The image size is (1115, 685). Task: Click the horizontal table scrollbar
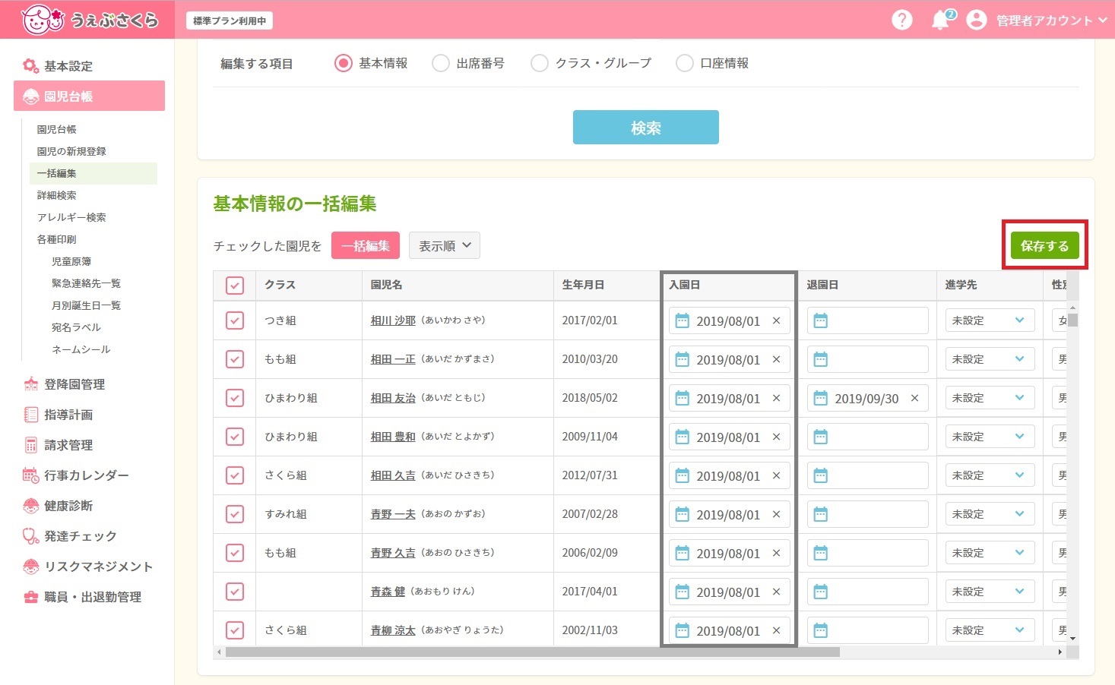532,652
